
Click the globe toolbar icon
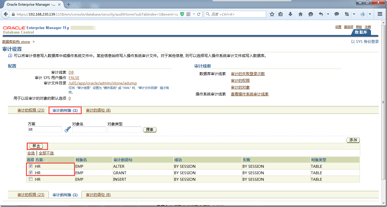(x=363, y=14)
